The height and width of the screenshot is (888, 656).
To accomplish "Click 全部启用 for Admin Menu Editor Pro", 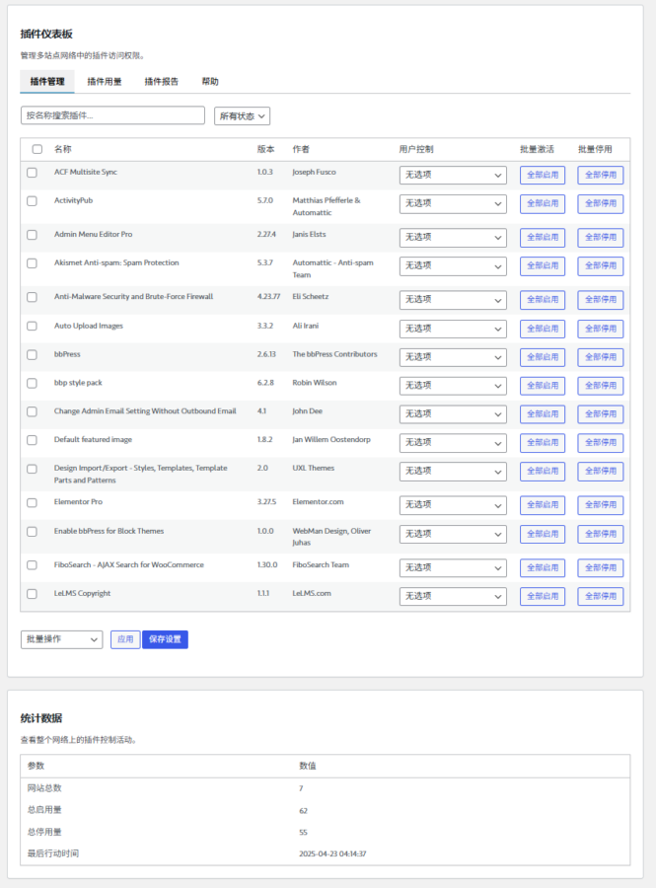I will pyautogui.click(x=543, y=238).
